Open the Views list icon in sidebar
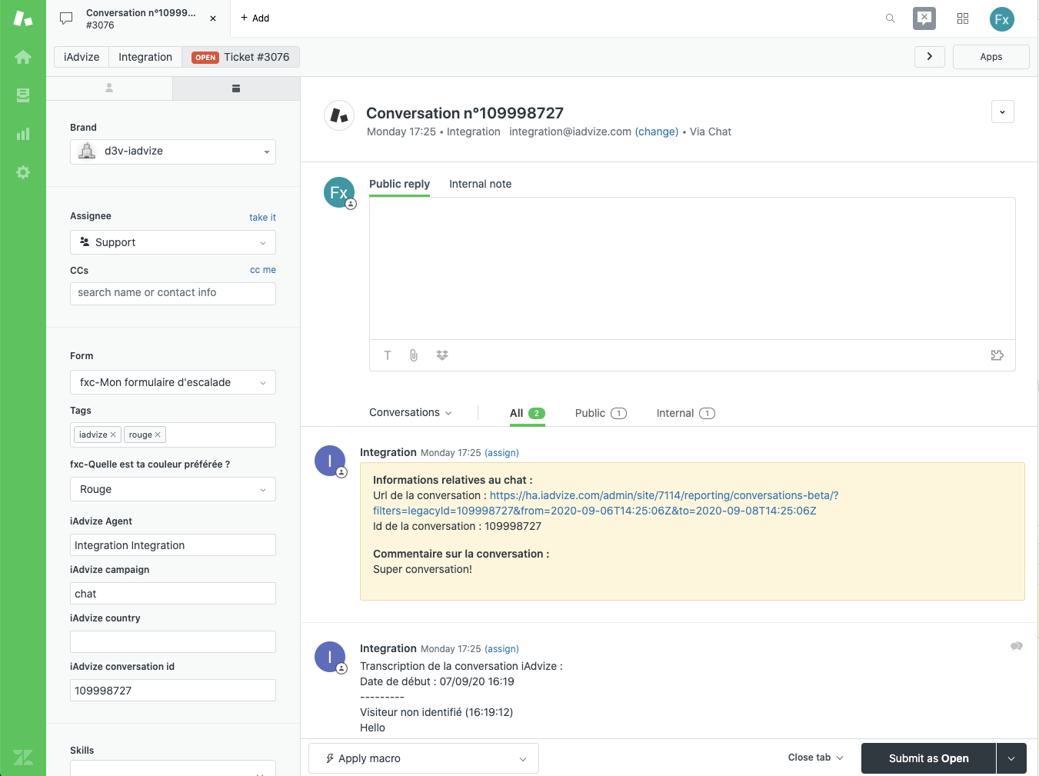The width and height of the screenshot is (1039, 776). (x=23, y=95)
